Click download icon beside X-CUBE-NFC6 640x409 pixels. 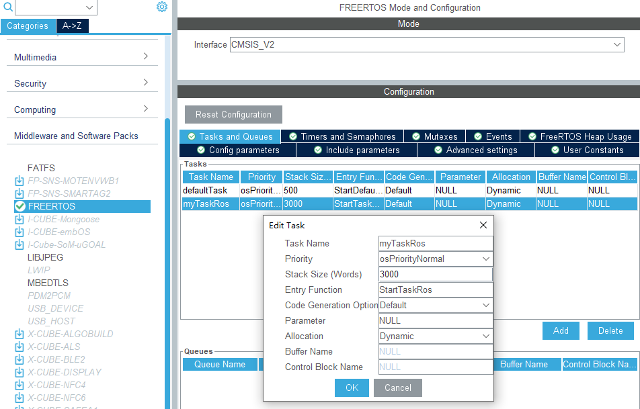point(19,398)
